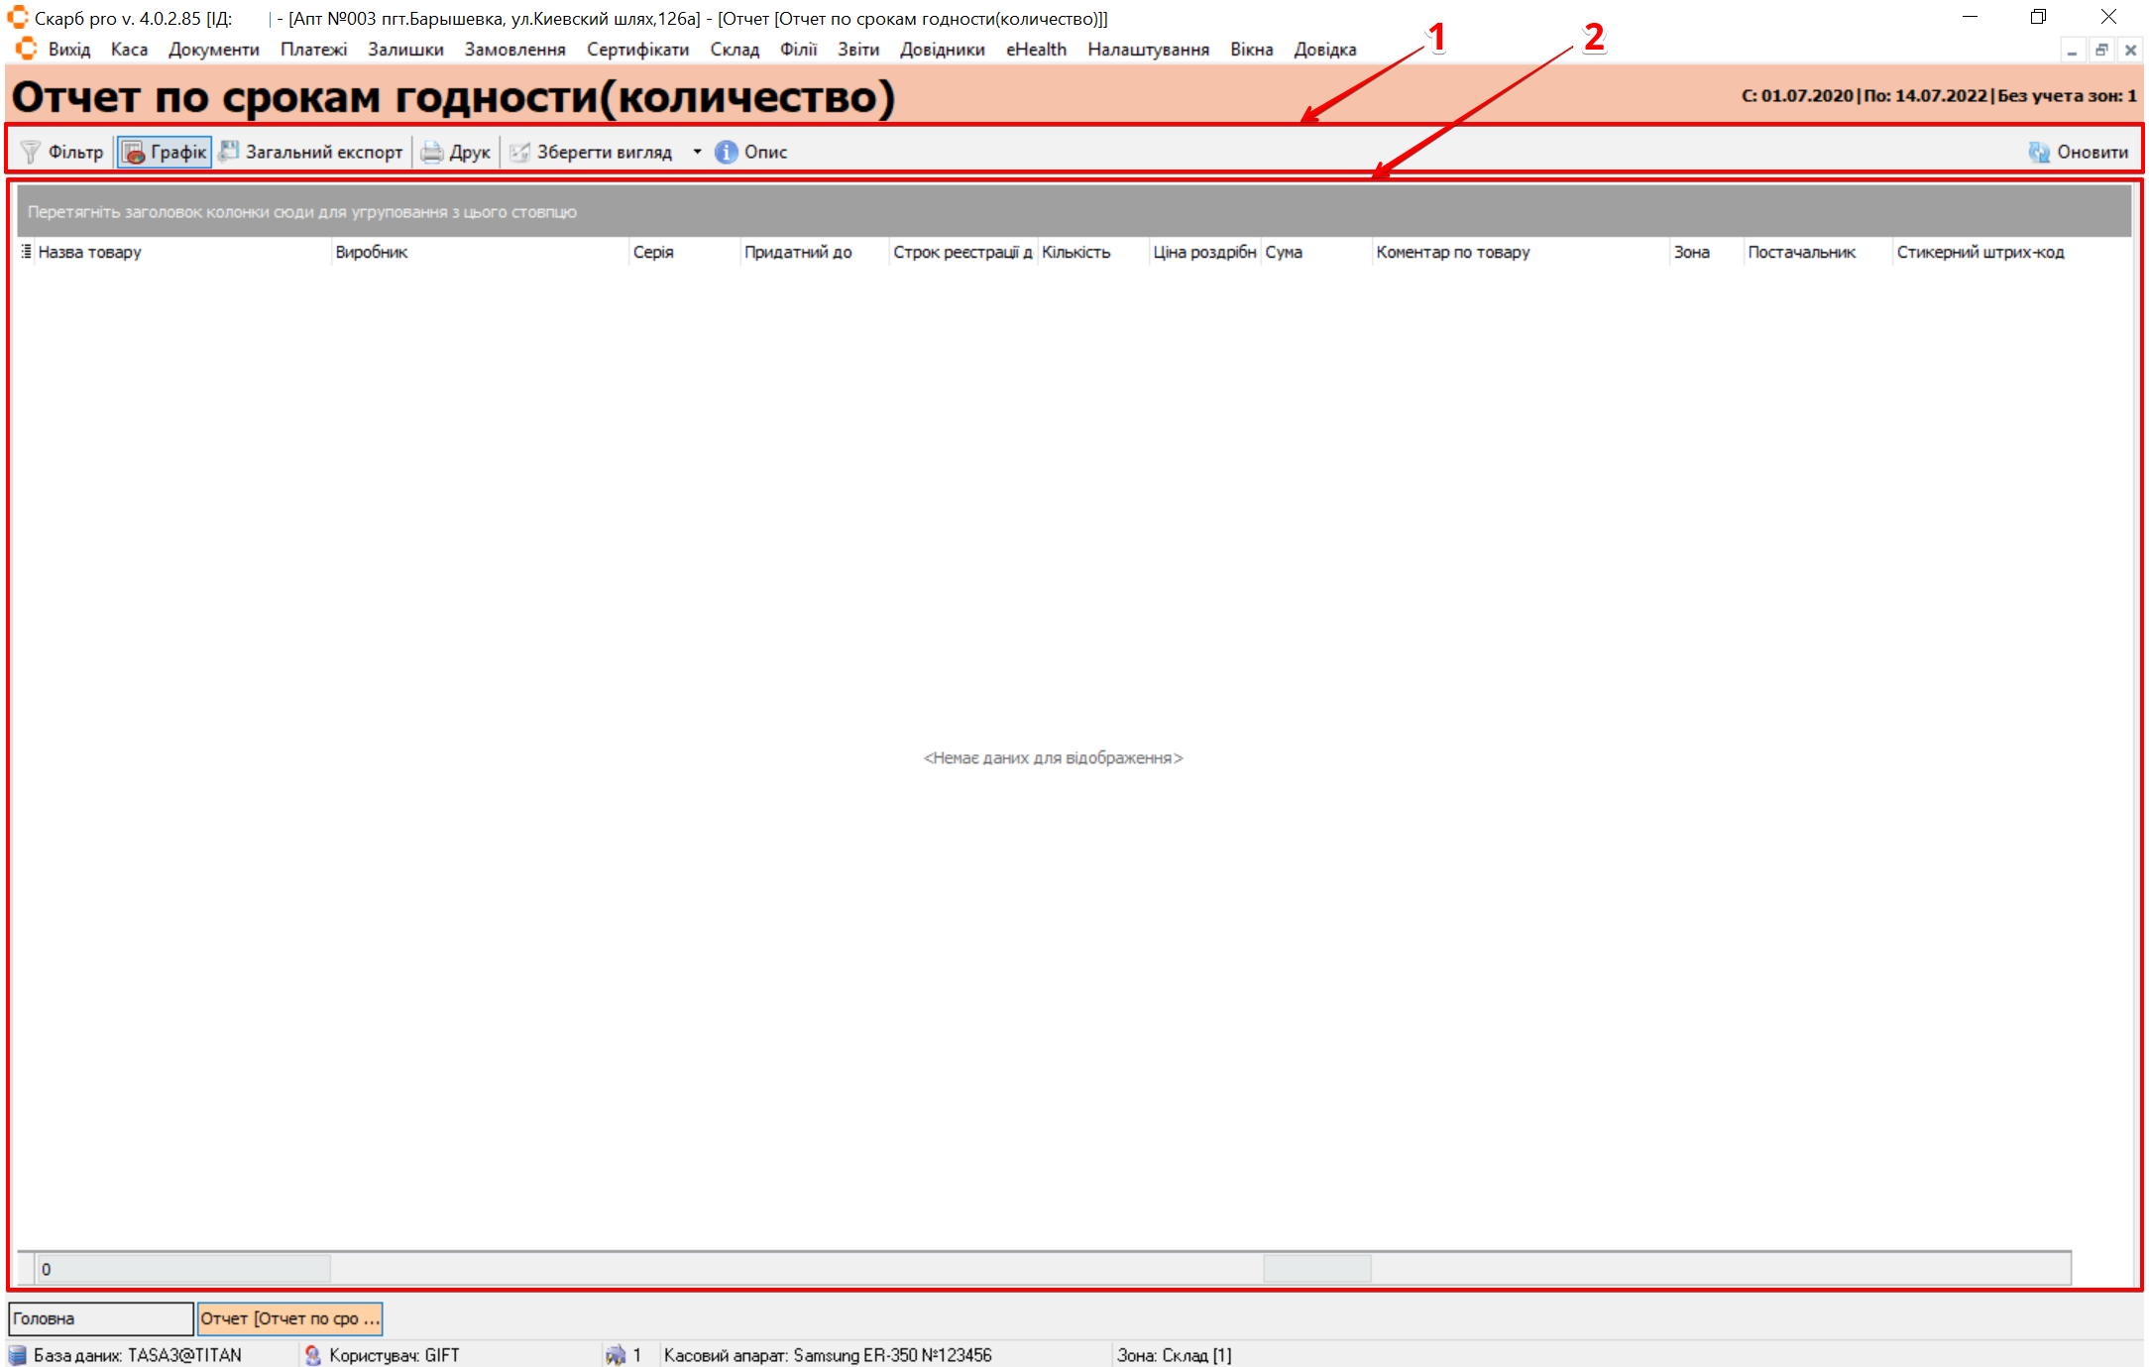This screenshot has height=1367, width=2149.
Task: Switch to the Головна tab
Action: pyautogui.click(x=99, y=1318)
